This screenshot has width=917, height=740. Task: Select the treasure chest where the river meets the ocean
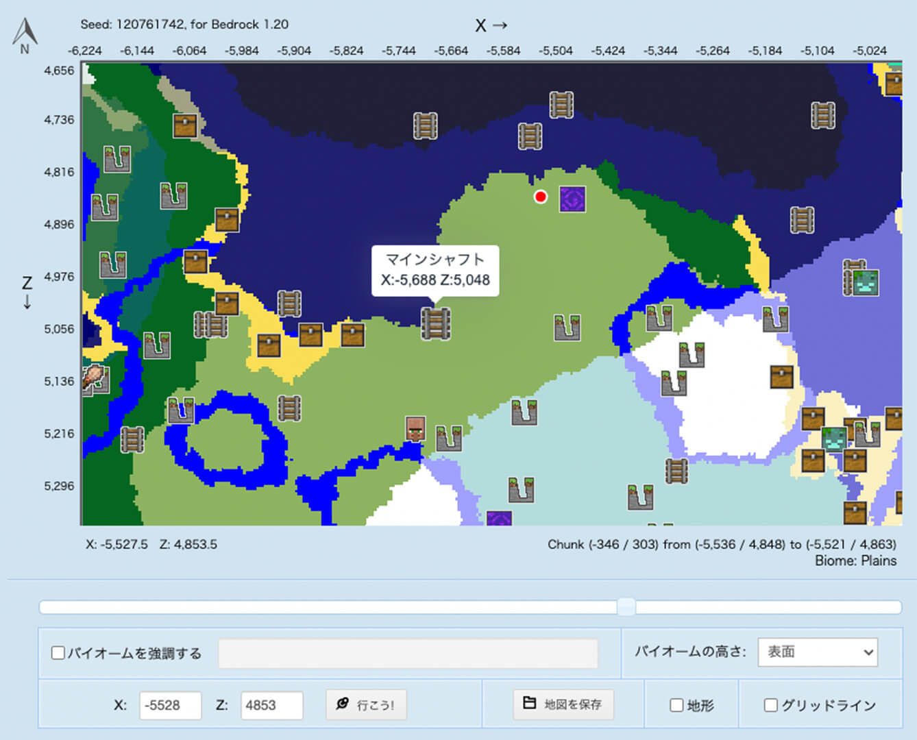click(195, 262)
